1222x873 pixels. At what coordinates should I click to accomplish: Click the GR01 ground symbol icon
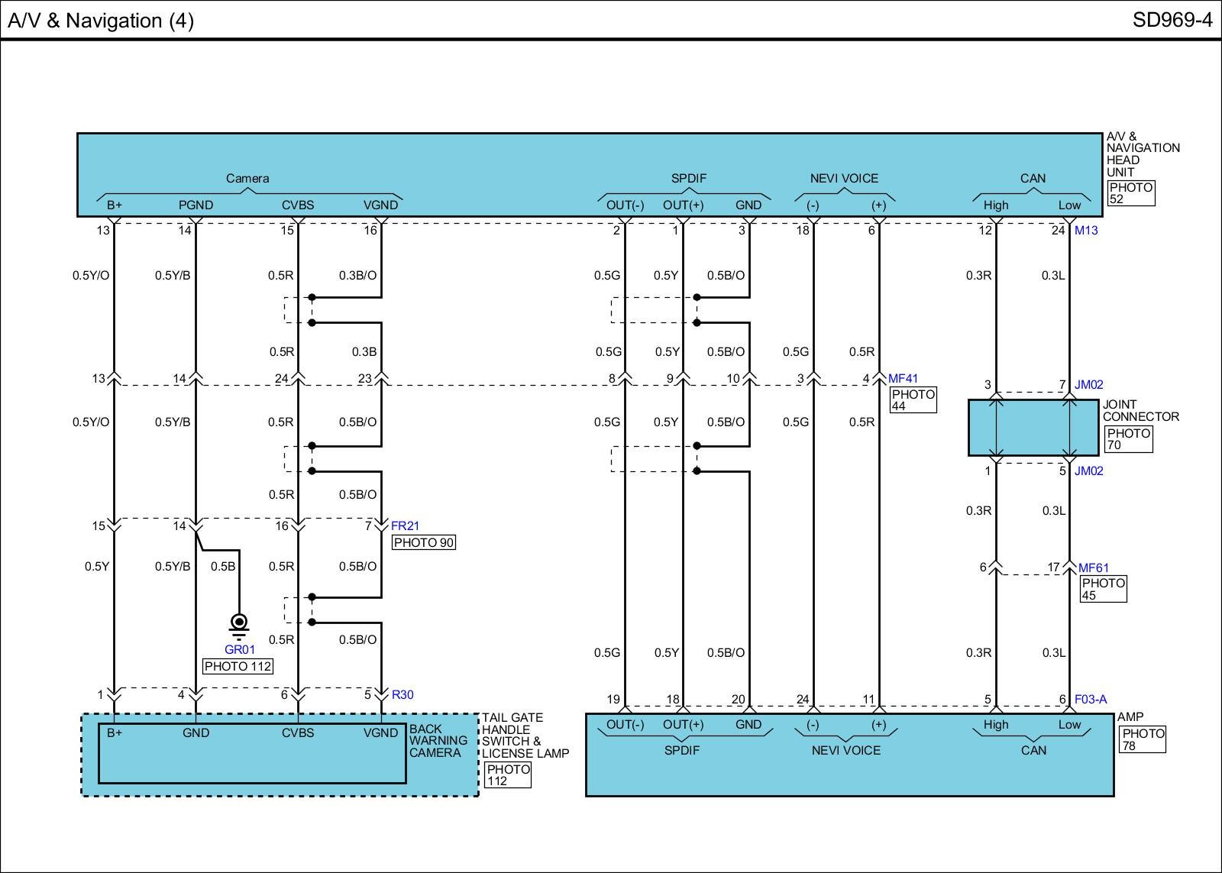tap(239, 625)
